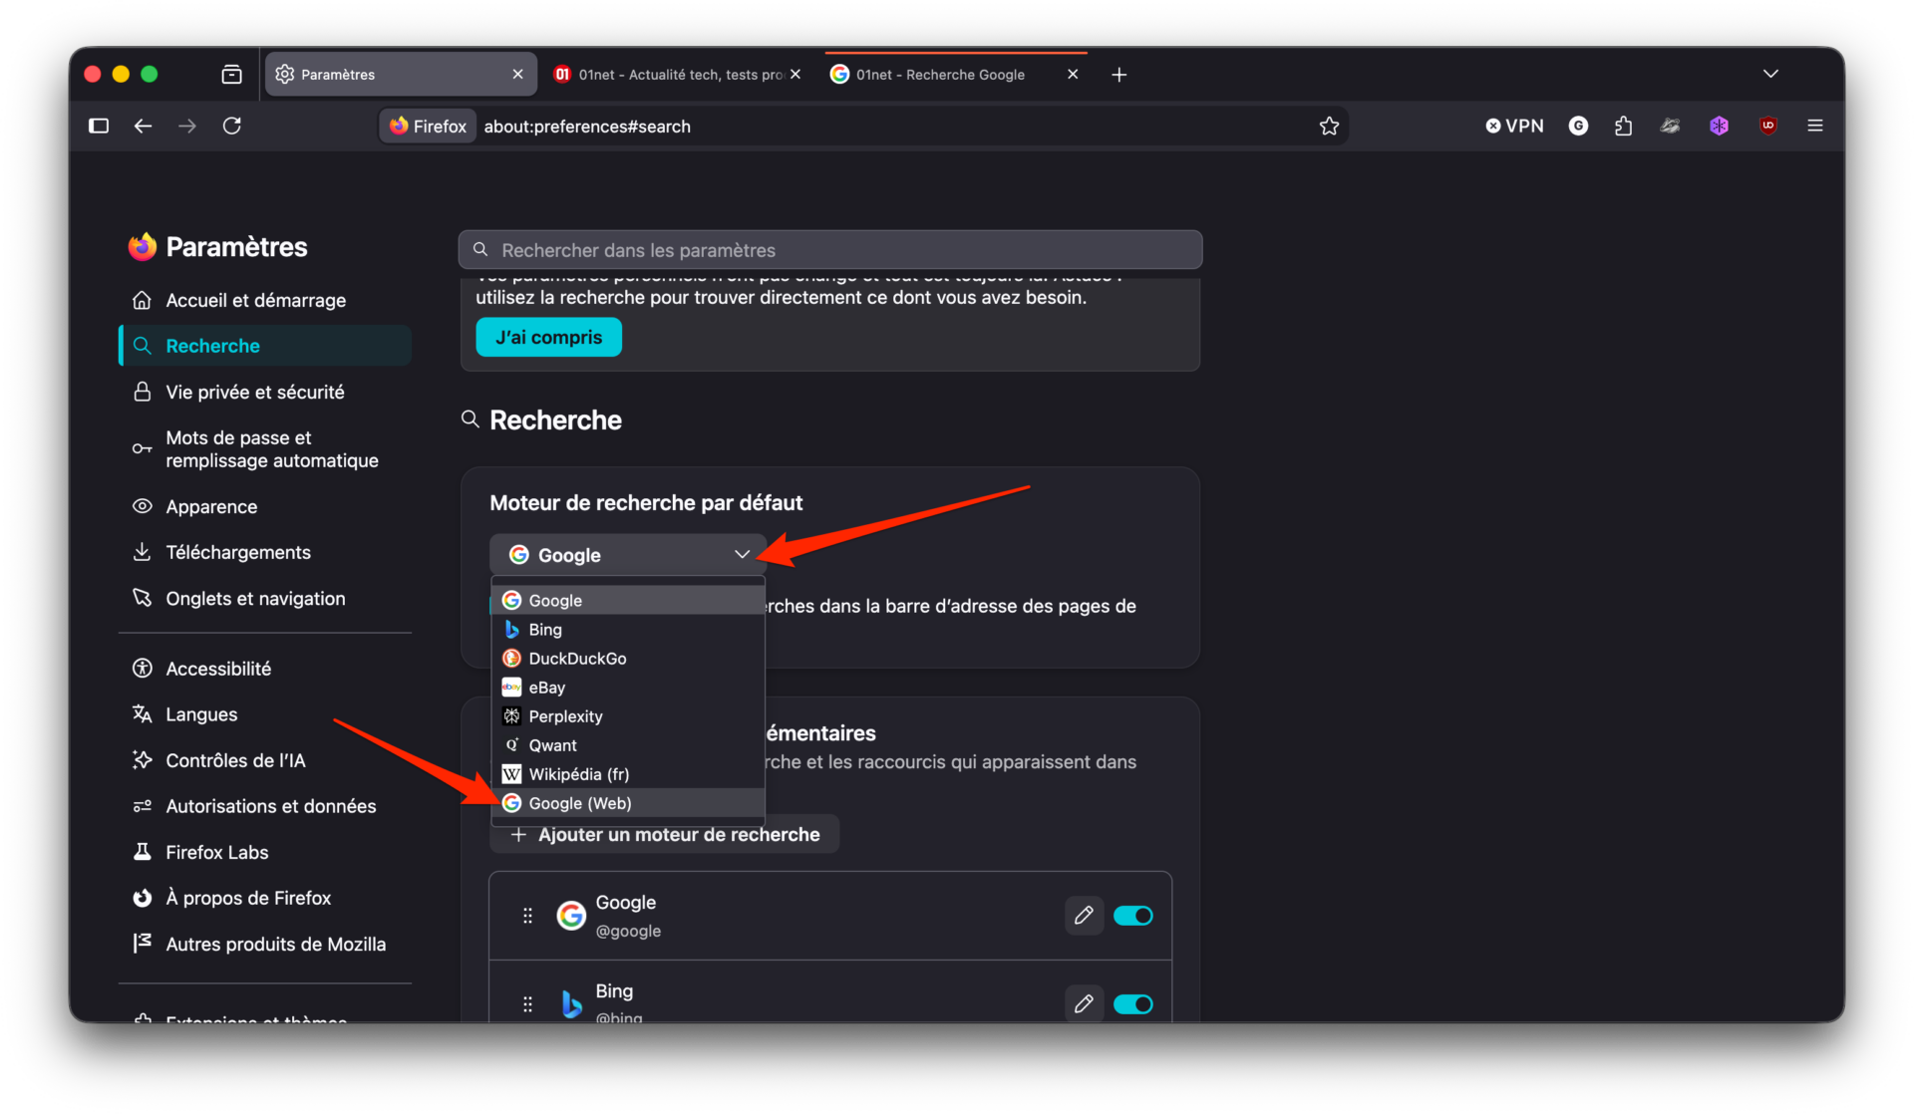Image resolution: width=1914 pixels, height=1114 pixels.
Task: Open Firefox View tab list icon
Action: pos(231,75)
